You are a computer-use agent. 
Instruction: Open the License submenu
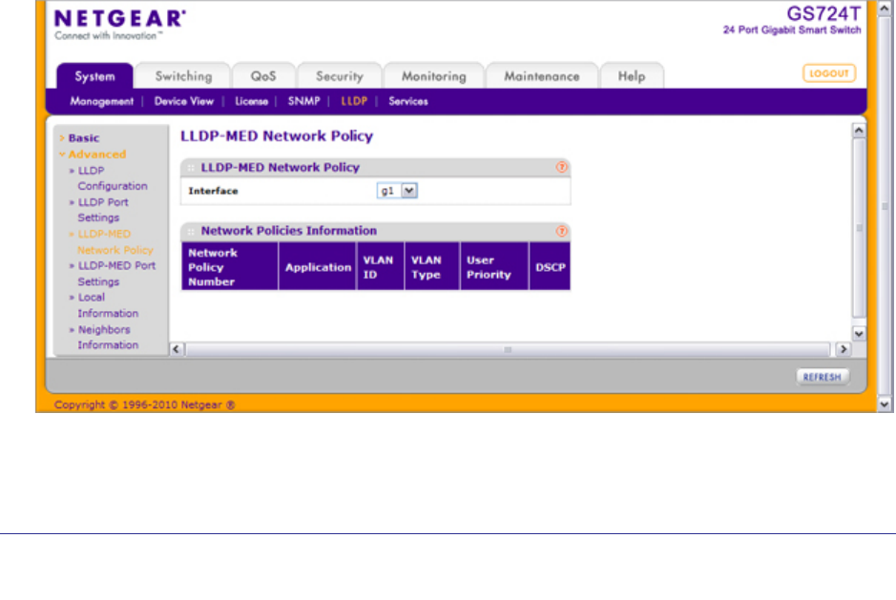coord(251,101)
